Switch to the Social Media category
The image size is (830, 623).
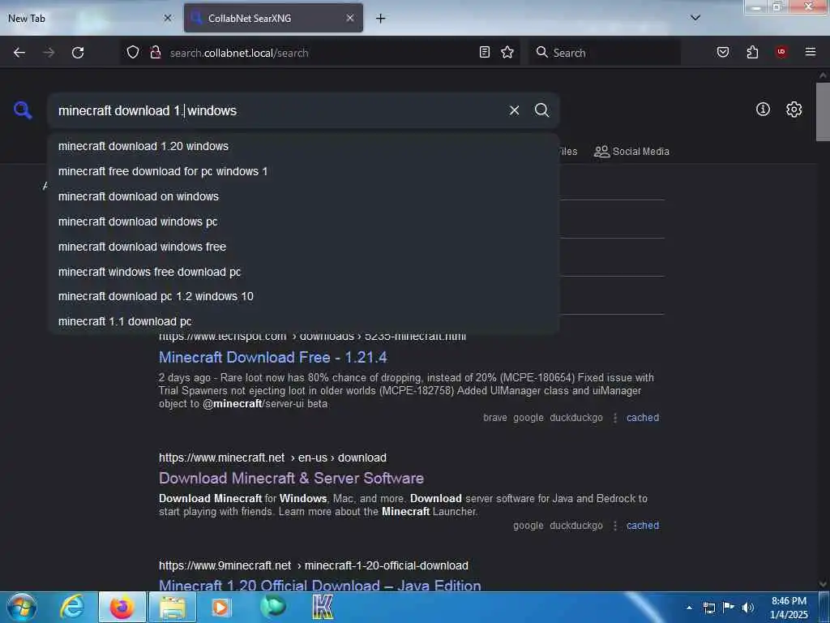point(631,152)
